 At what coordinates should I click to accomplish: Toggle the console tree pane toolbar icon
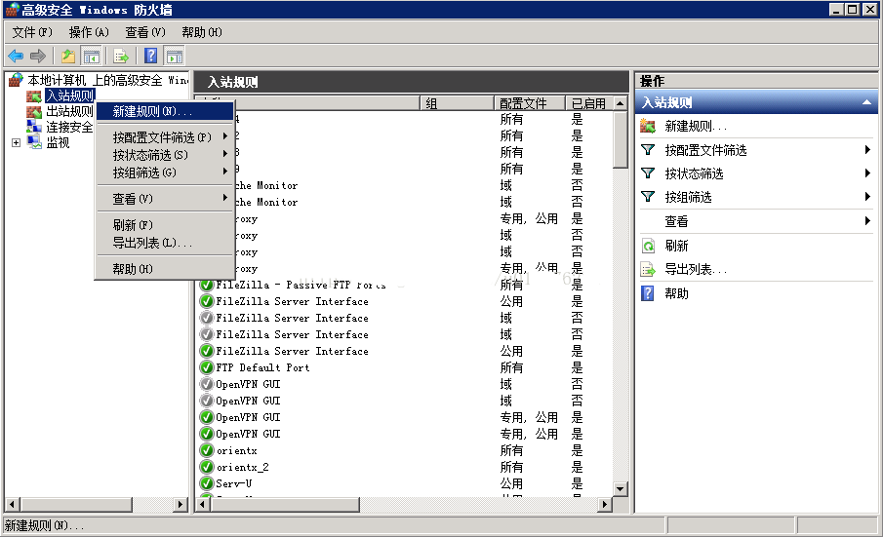click(92, 57)
